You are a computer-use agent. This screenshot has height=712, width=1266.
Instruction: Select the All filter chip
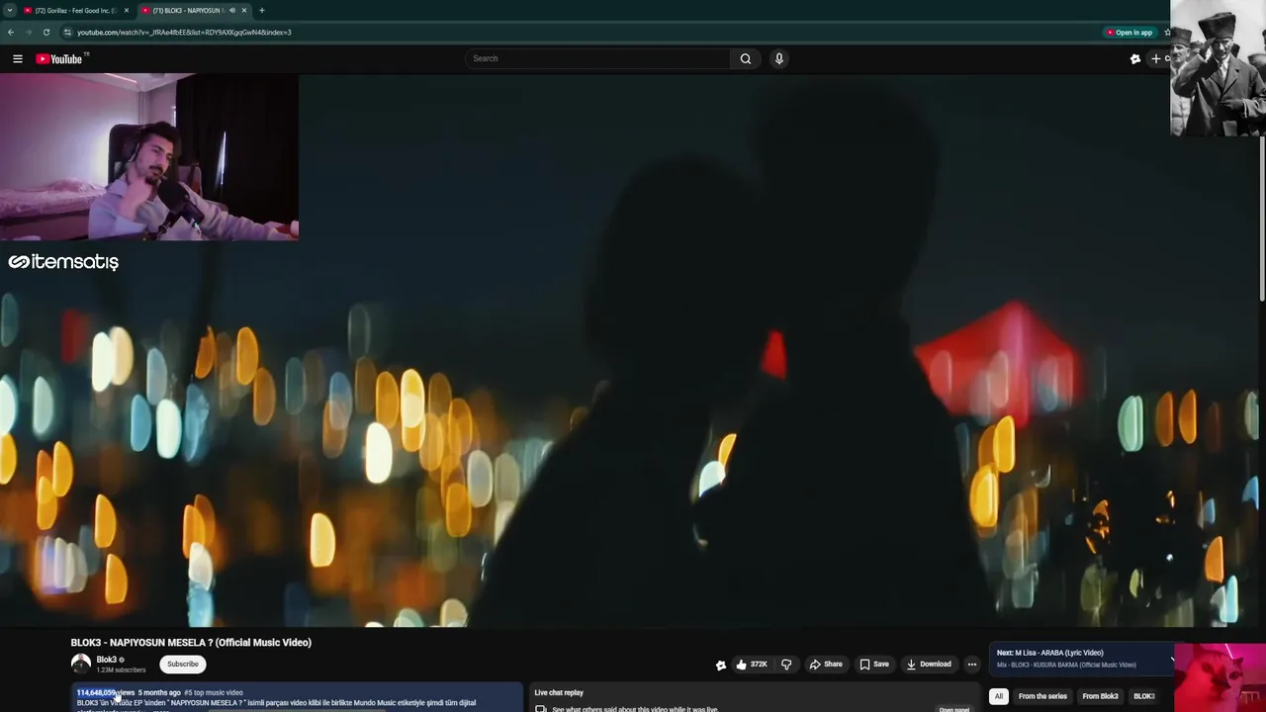999,696
